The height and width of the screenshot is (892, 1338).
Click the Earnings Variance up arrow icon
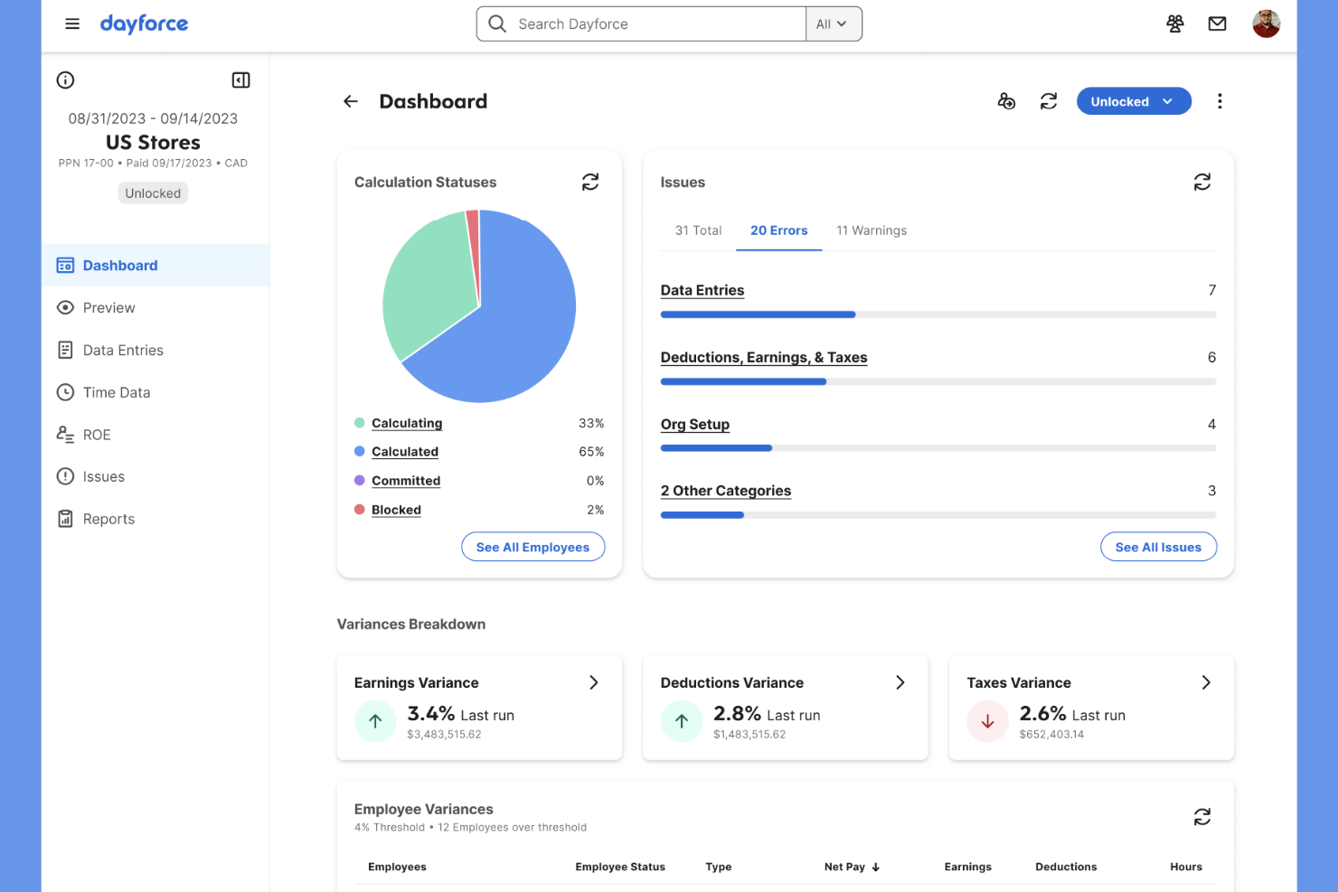[375, 721]
